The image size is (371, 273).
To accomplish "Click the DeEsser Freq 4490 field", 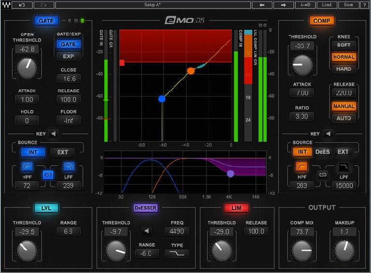I will (x=176, y=231).
